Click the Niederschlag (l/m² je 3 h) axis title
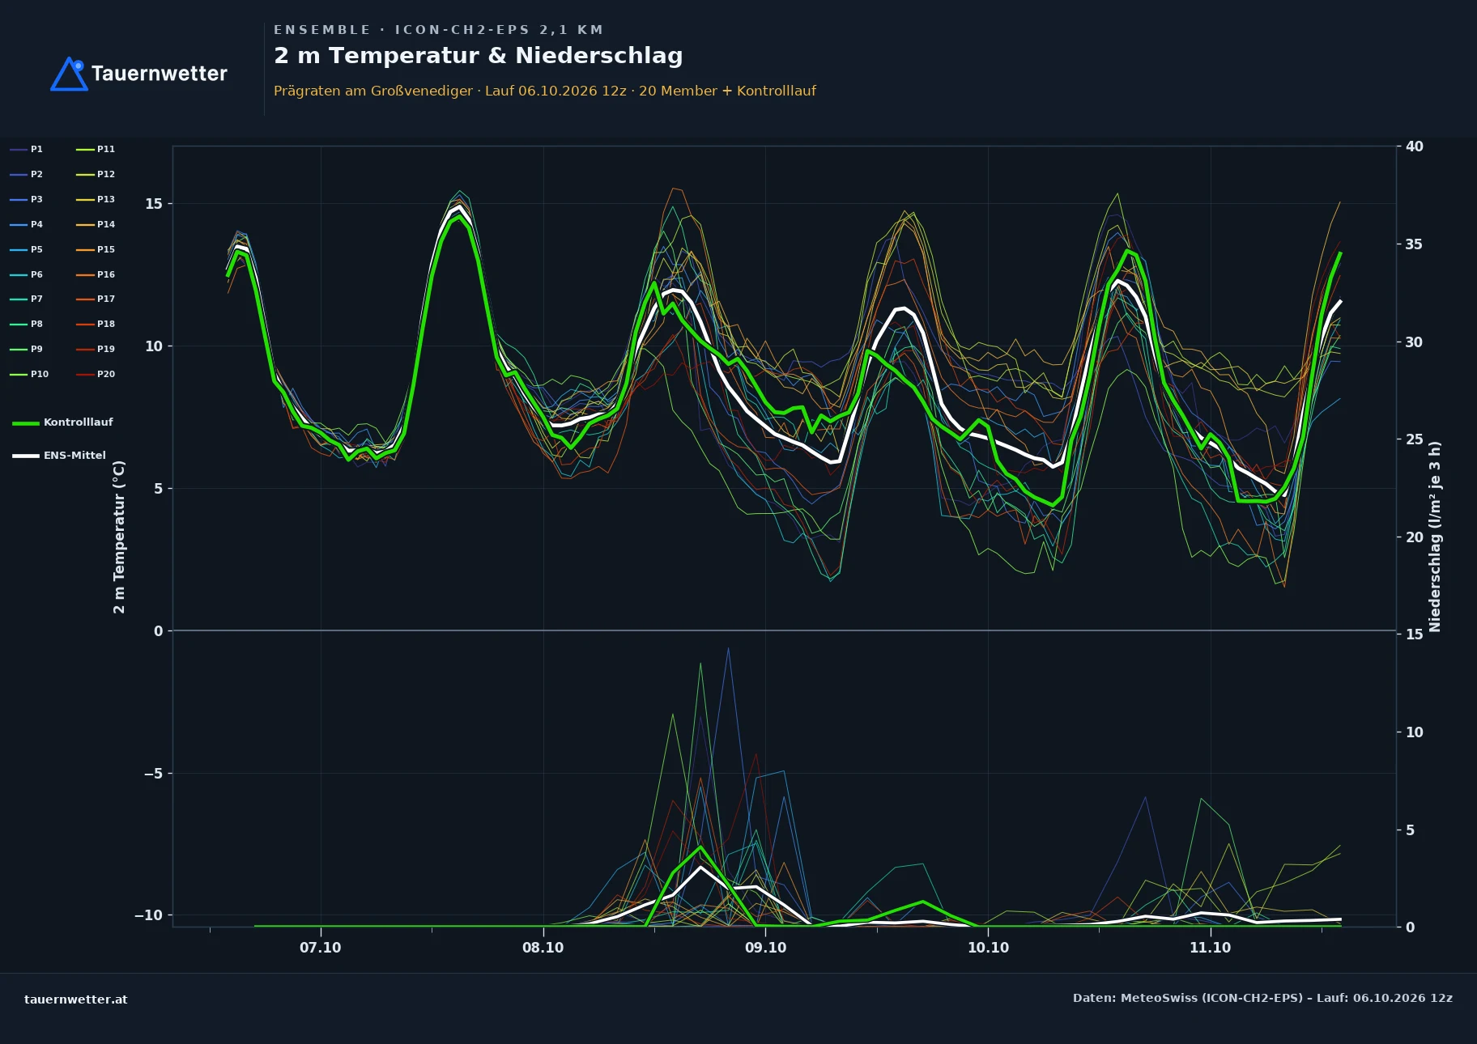The image size is (1477, 1044). tap(1435, 537)
